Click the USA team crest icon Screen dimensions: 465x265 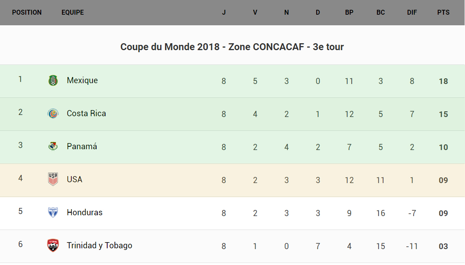[x=53, y=179]
